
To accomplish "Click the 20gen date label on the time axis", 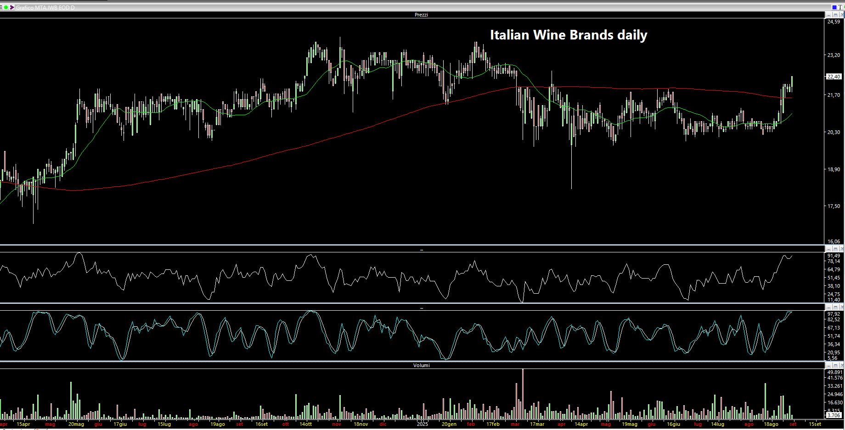I will click(449, 424).
